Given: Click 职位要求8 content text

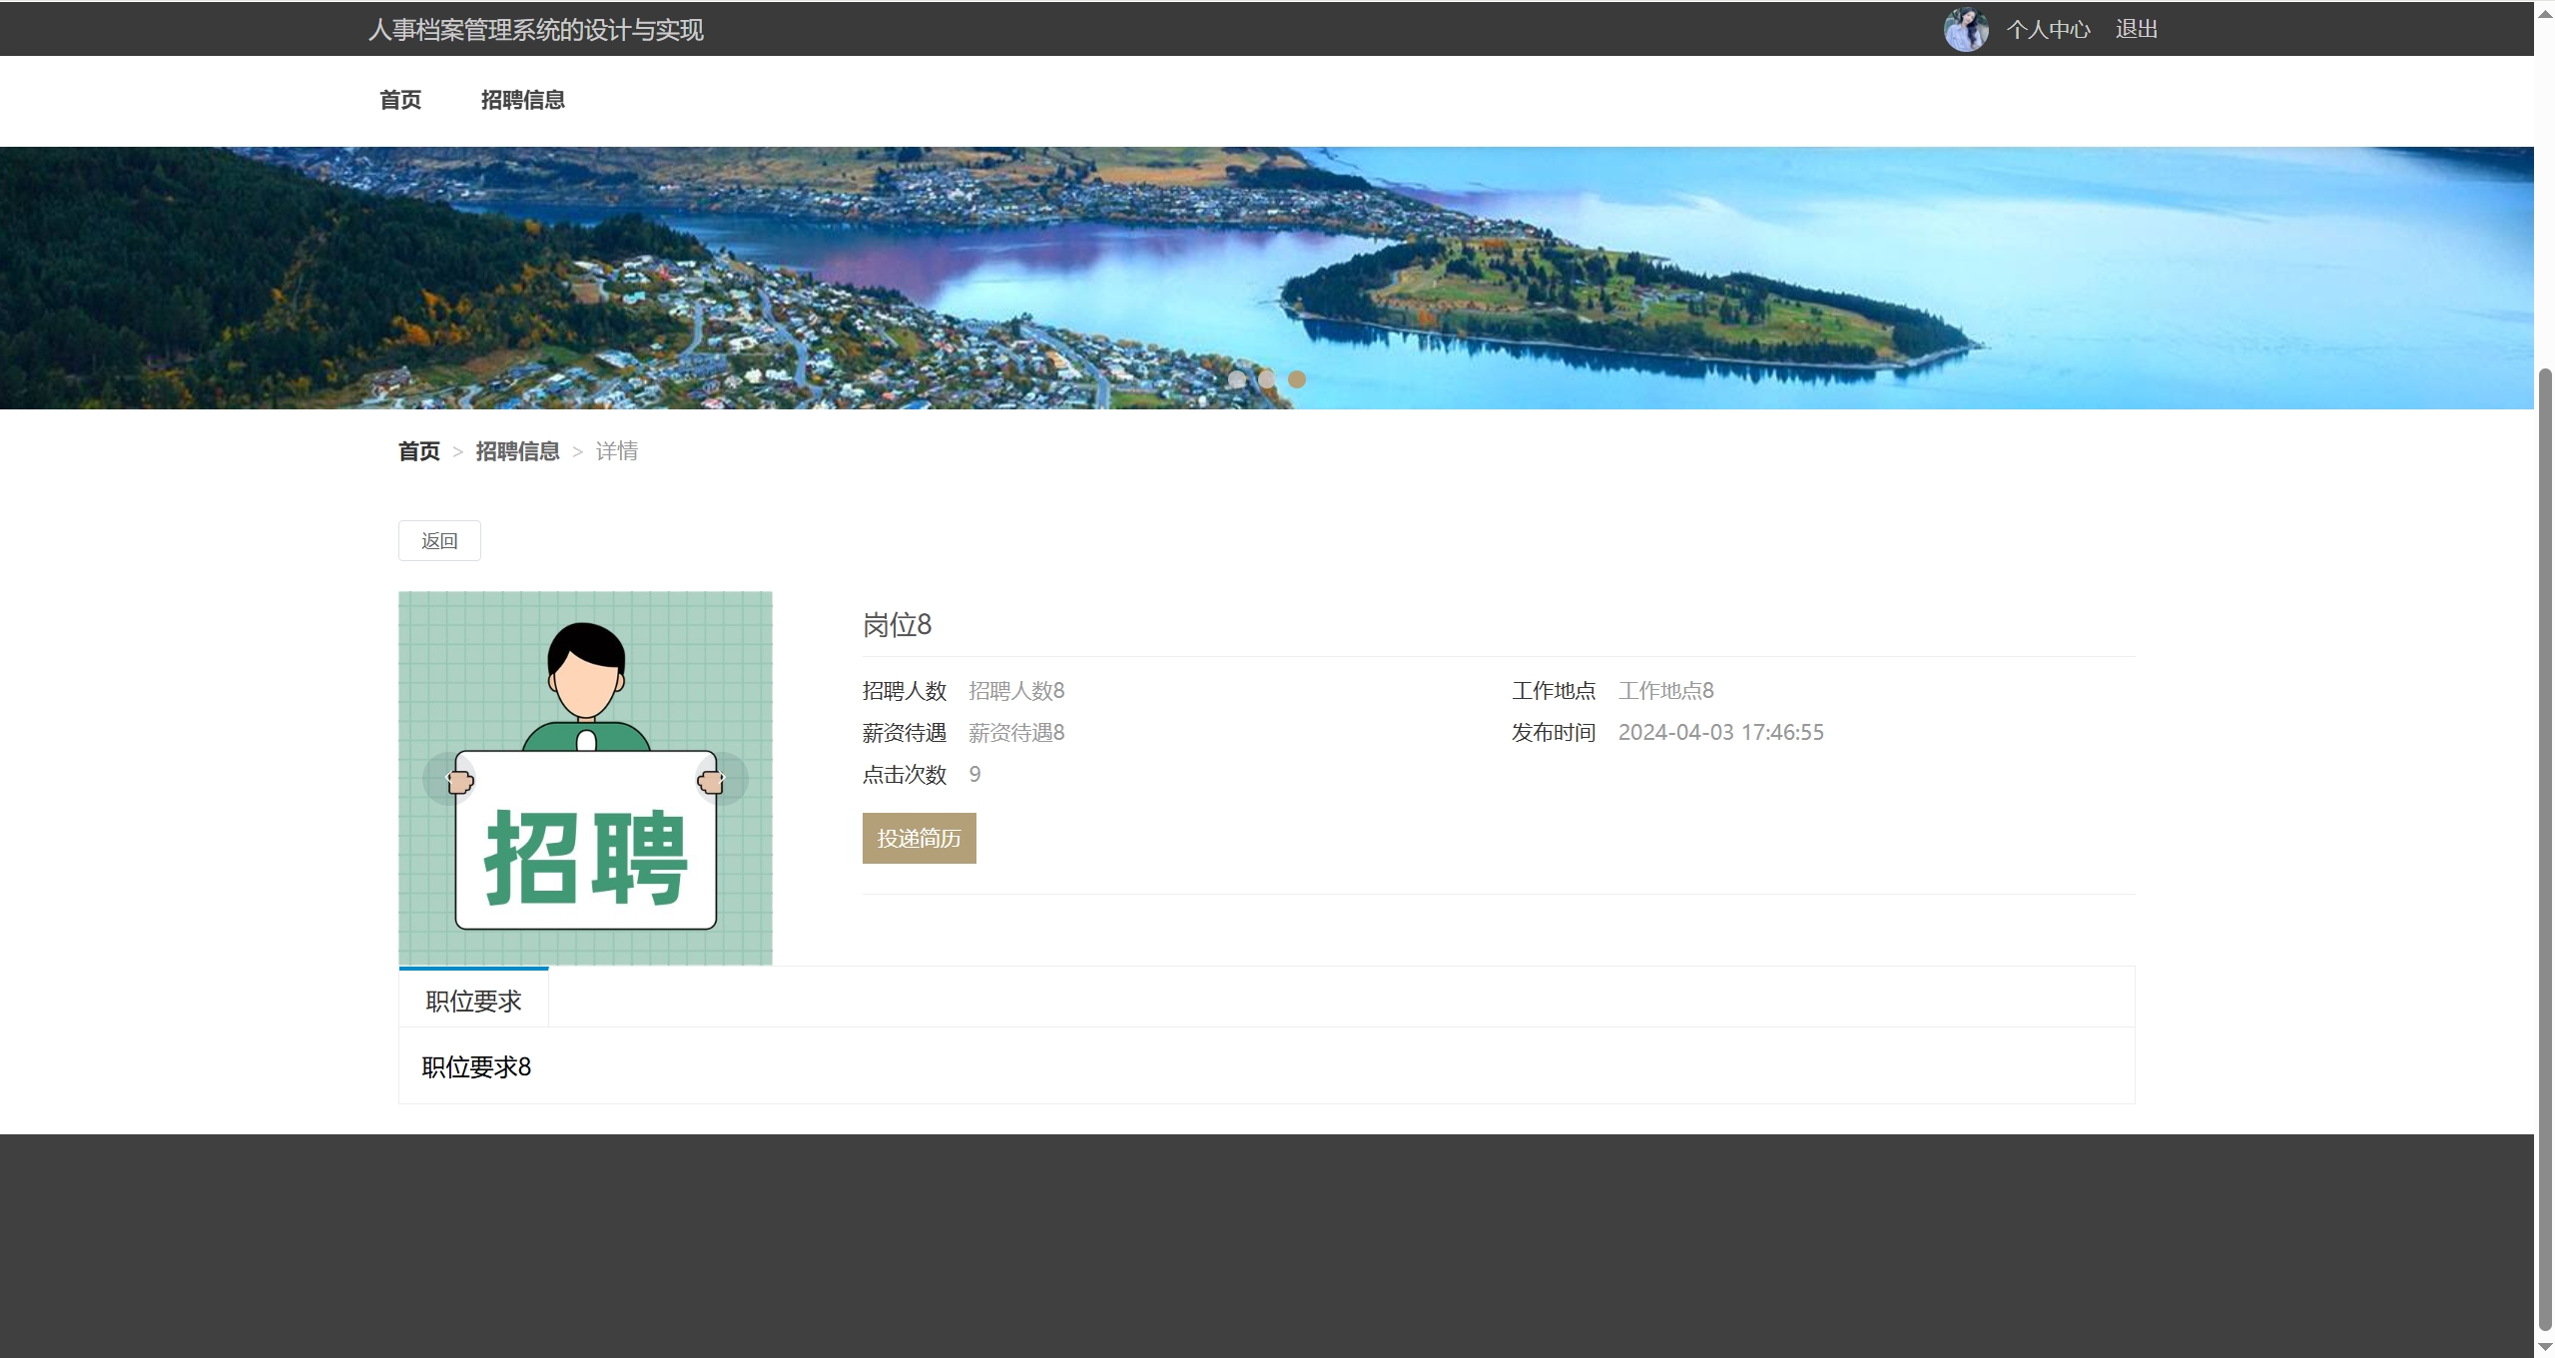Looking at the screenshot, I should point(476,1067).
